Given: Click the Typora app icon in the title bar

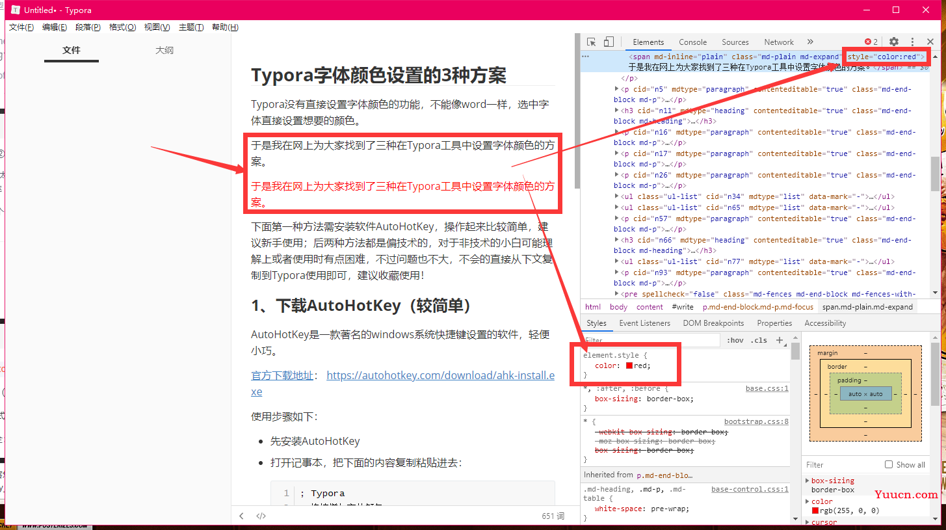Looking at the screenshot, I should (15, 10).
